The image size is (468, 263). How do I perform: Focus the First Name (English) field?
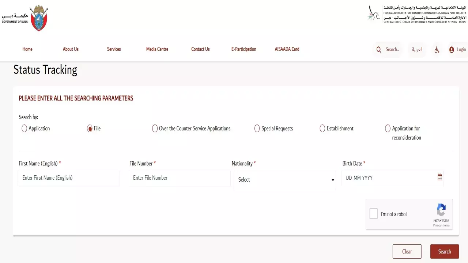pos(69,178)
